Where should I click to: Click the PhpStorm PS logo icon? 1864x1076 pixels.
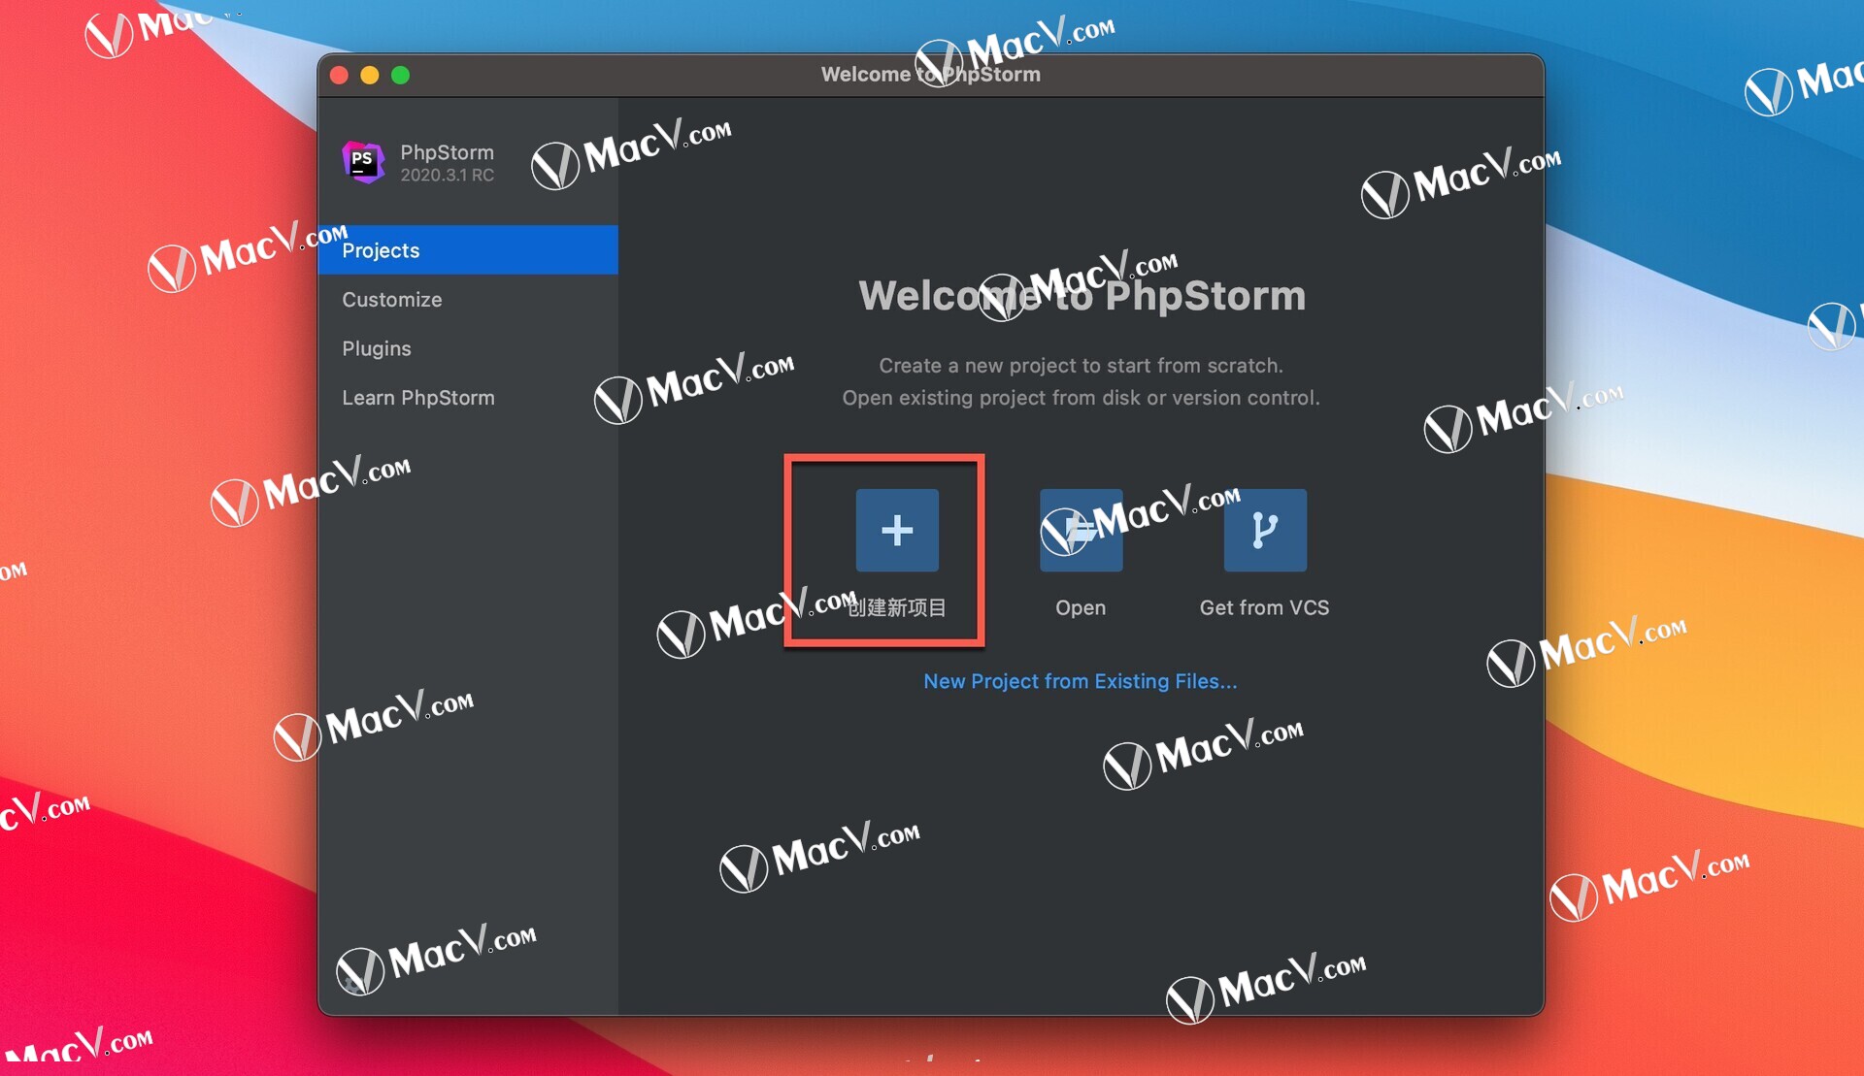(363, 161)
